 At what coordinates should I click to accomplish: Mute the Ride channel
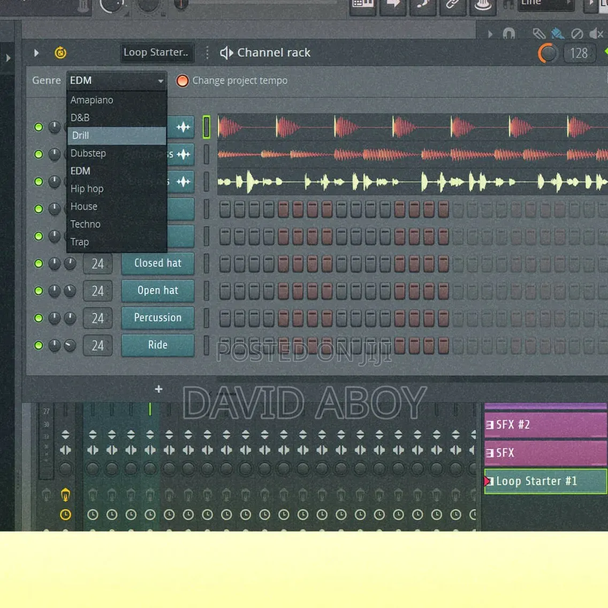(39, 345)
